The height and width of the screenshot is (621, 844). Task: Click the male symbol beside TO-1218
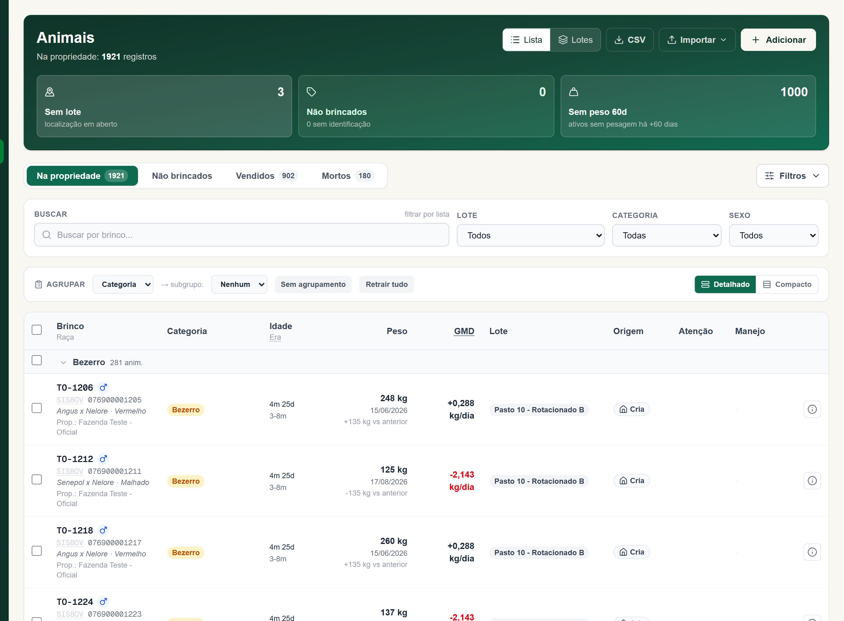coord(103,530)
